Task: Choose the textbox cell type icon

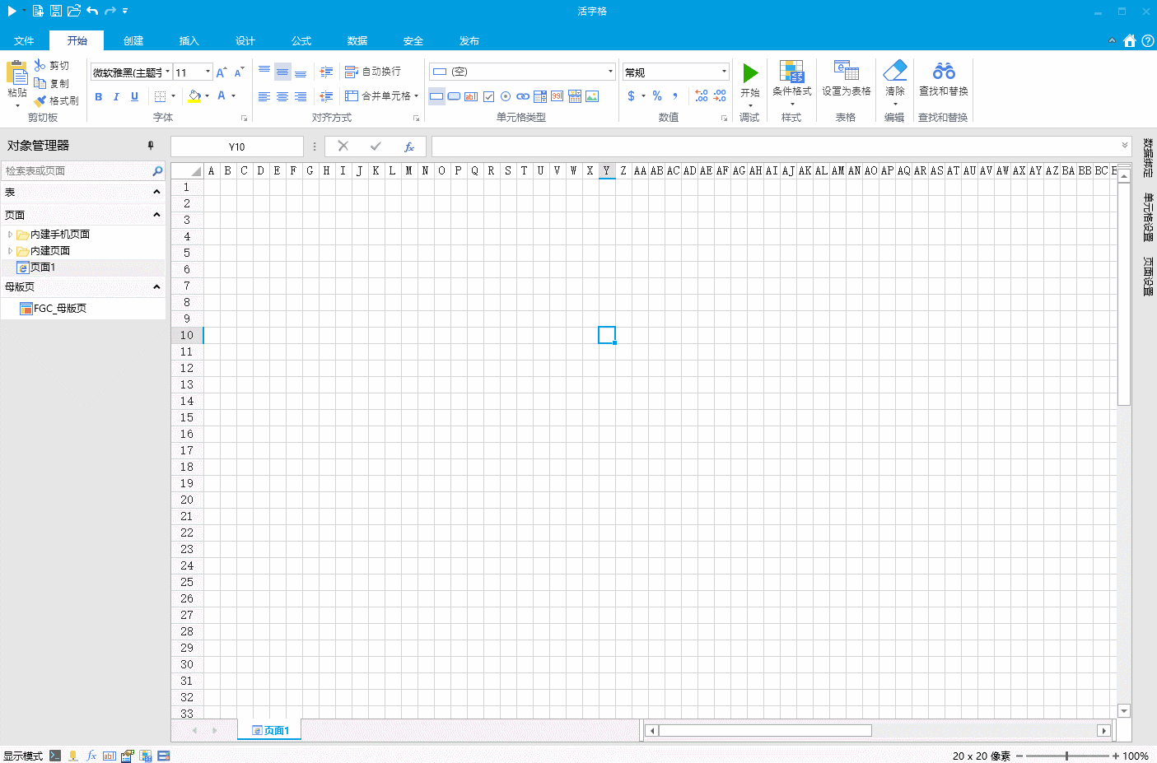Action: point(471,96)
